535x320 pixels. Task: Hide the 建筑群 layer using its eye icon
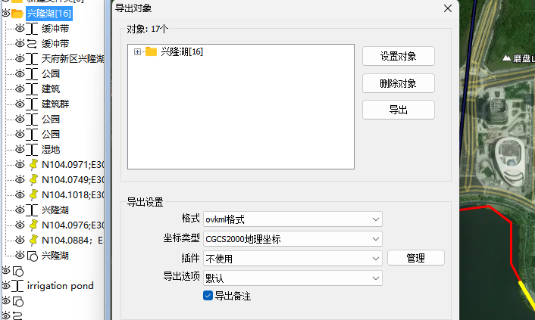click(20, 104)
